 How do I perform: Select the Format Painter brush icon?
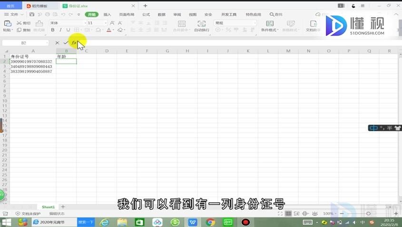39,24
